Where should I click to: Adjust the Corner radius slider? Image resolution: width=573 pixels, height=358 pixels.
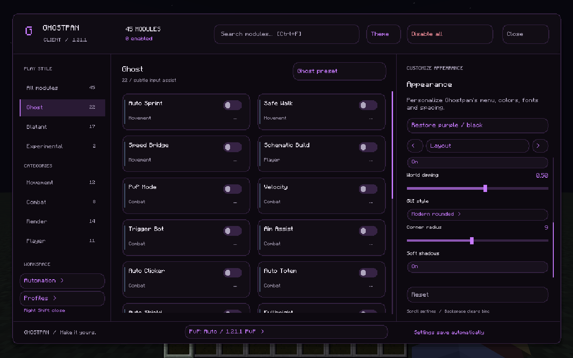[477, 241]
